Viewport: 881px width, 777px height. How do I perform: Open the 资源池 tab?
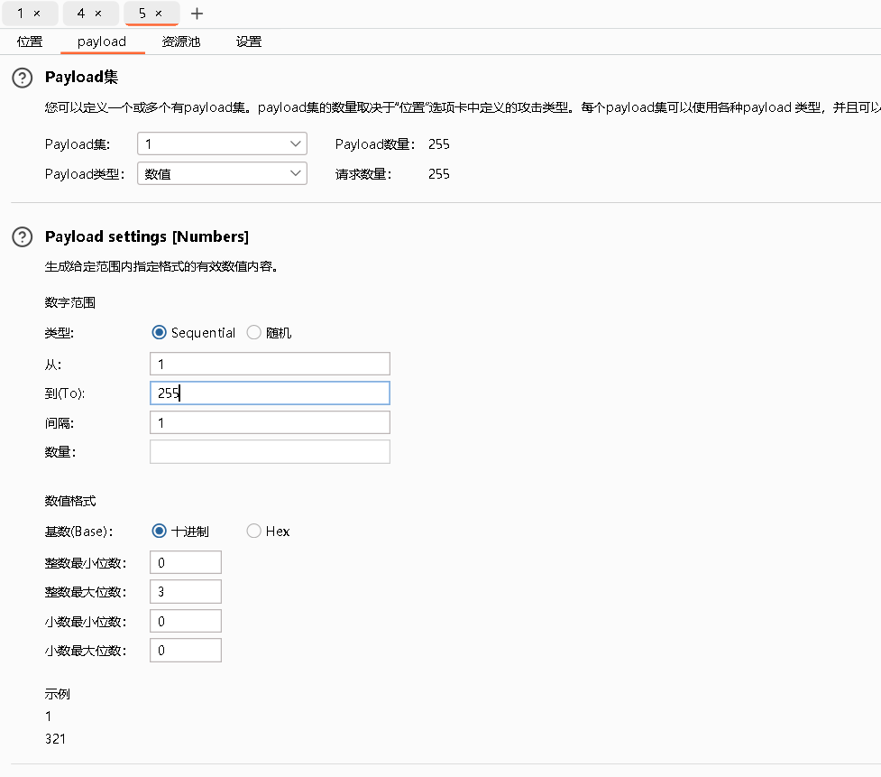coord(181,42)
